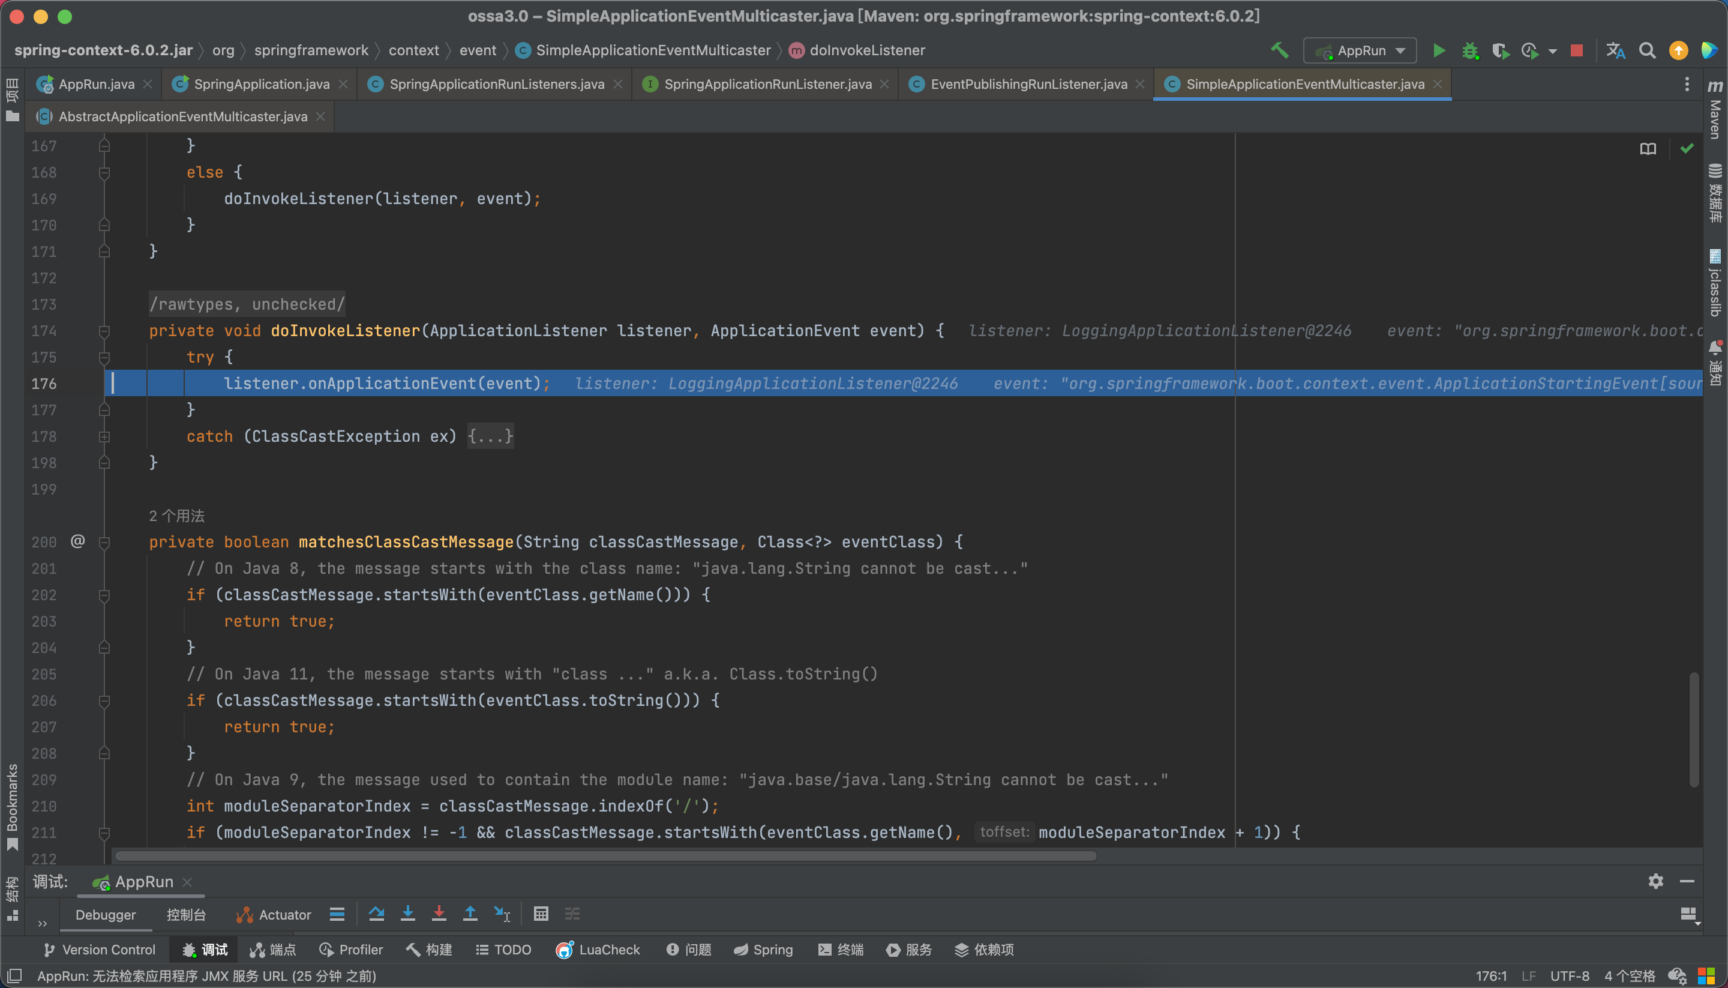Click the vertical editor scrollbar thumb
The image size is (1728, 988).
point(1693,729)
